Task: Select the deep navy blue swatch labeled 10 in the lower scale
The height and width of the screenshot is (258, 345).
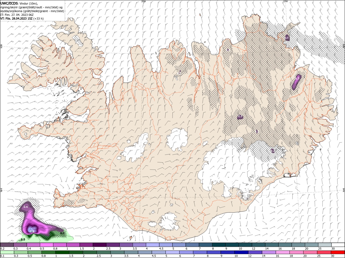Action: 241,252
